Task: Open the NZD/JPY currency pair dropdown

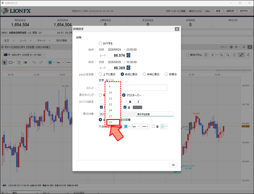Action: 24,55
